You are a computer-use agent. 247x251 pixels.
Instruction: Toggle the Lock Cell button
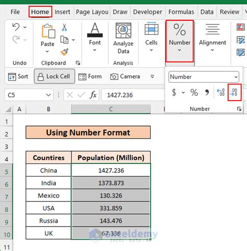[x=55, y=77]
